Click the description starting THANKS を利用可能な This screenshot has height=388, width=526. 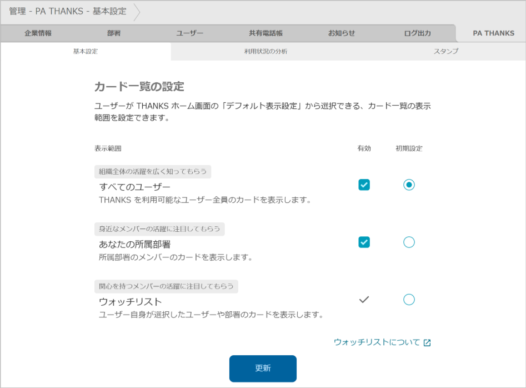206,200
